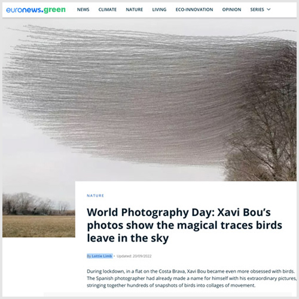Open the LIVING section
Image resolution: width=299 pixels, height=299 pixels.
[x=159, y=10]
